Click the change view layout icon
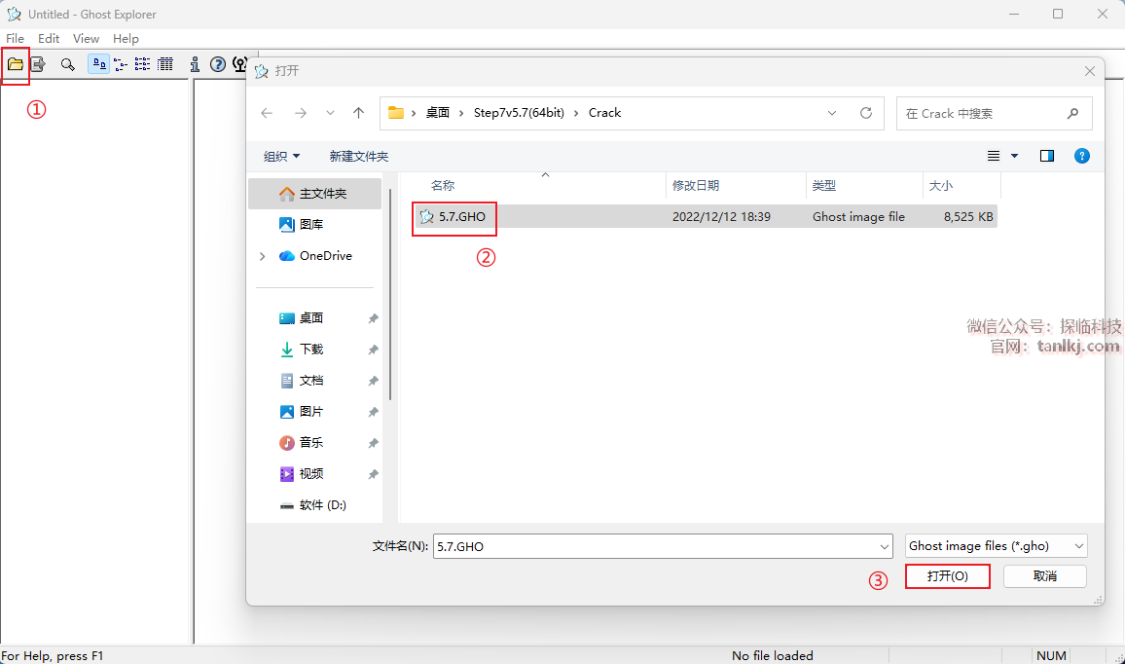The width and height of the screenshot is (1125, 664). point(994,156)
